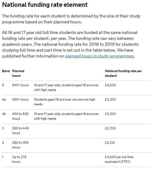Click the National funding rate per student header
The image size is (154, 172).
123,73
